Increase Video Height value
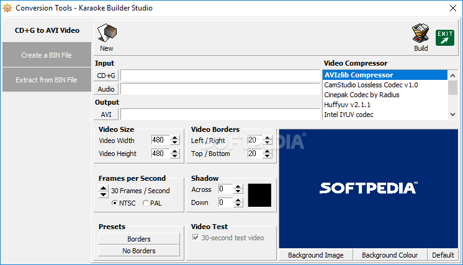 pos(175,151)
